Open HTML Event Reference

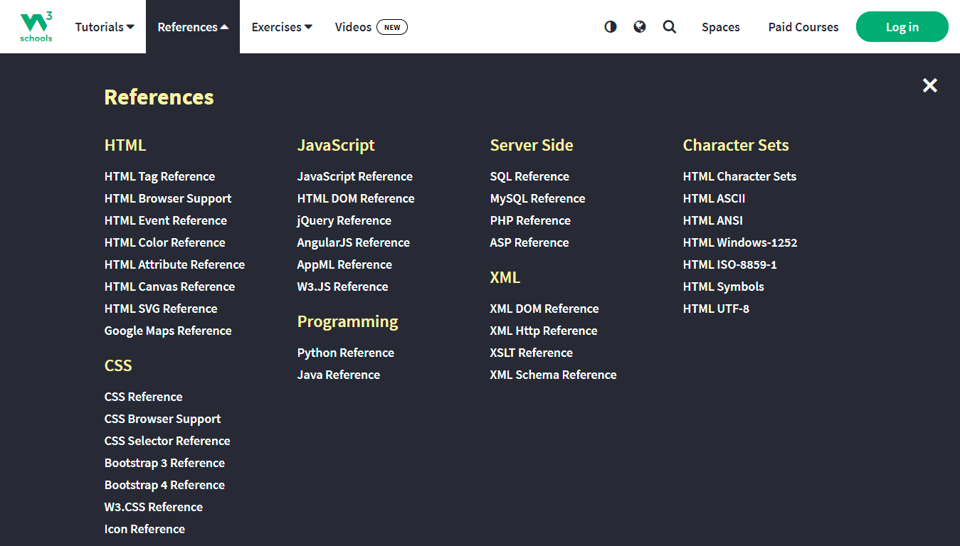(166, 220)
